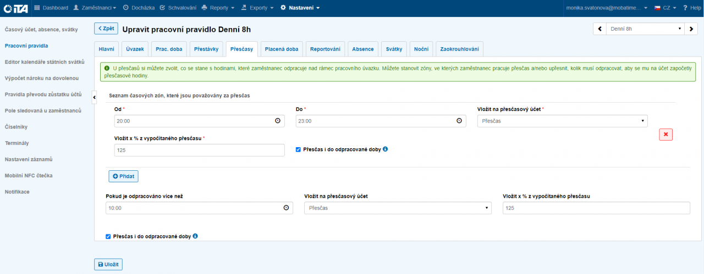Open first Vložit na přesčasový účet dropdown

562,121
